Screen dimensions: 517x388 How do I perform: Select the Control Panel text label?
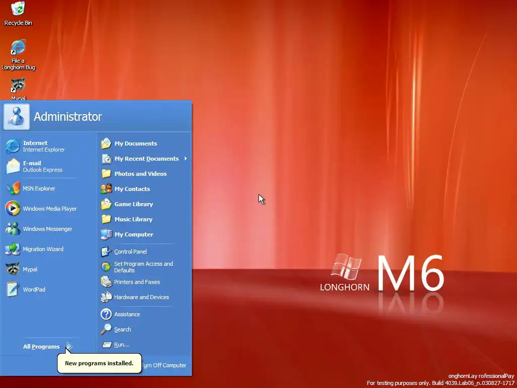tap(130, 252)
